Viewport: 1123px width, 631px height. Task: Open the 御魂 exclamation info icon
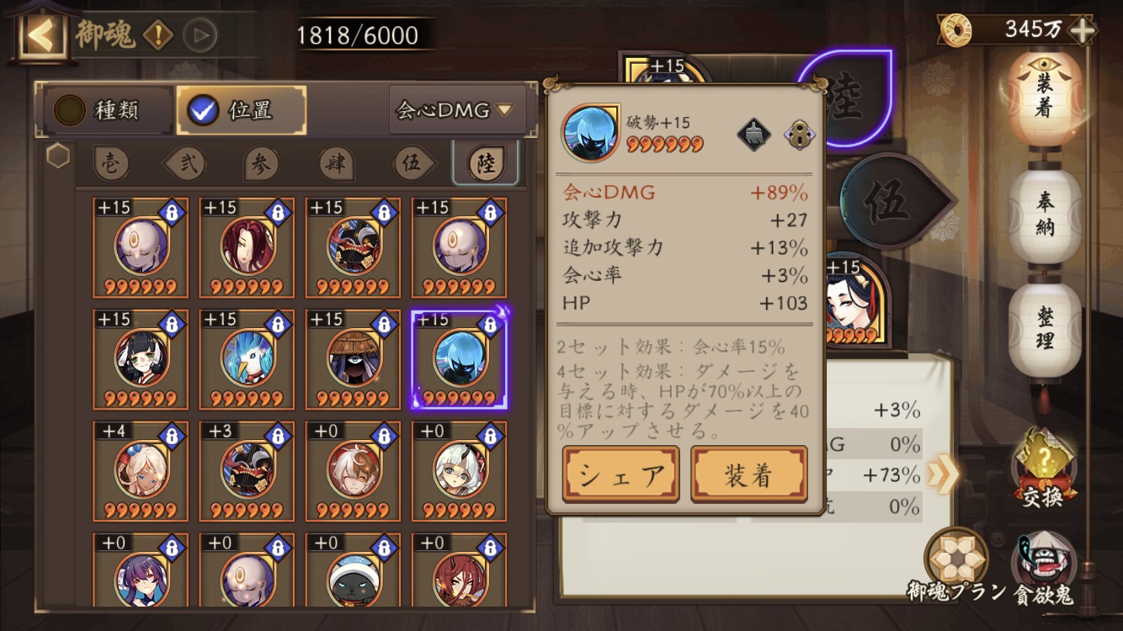pyautogui.click(x=158, y=35)
